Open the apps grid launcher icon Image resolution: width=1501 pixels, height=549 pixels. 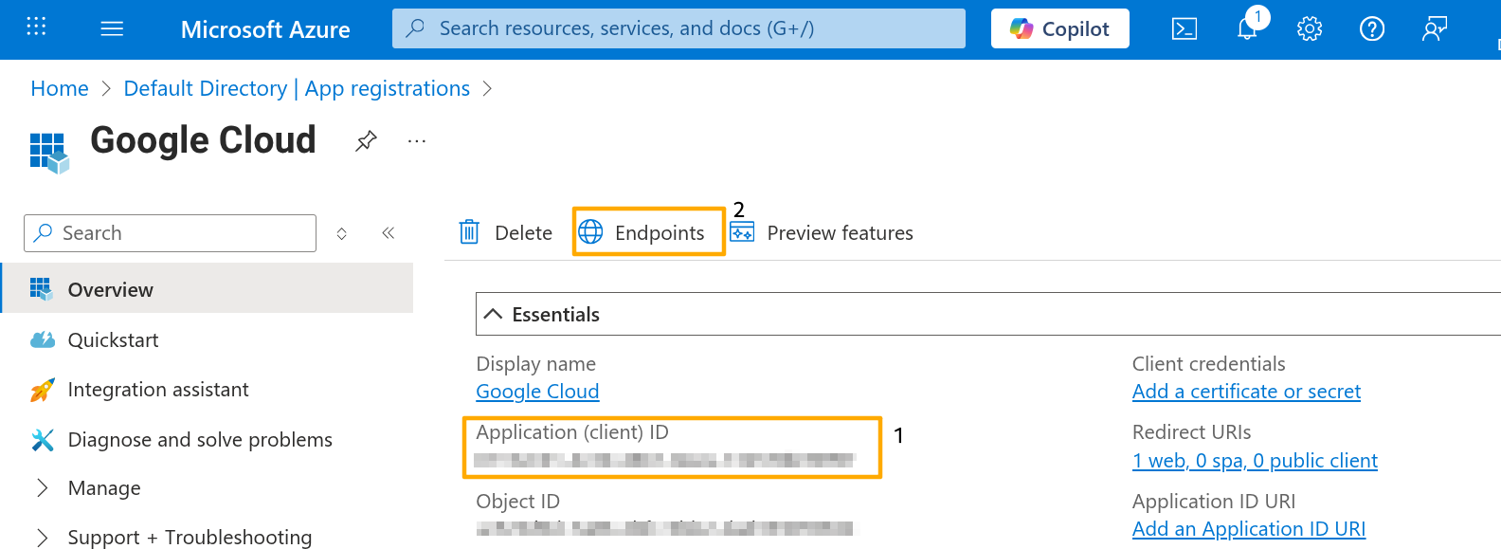(36, 27)
